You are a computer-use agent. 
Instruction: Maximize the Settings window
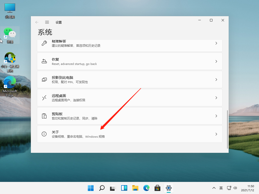(211, 20)
